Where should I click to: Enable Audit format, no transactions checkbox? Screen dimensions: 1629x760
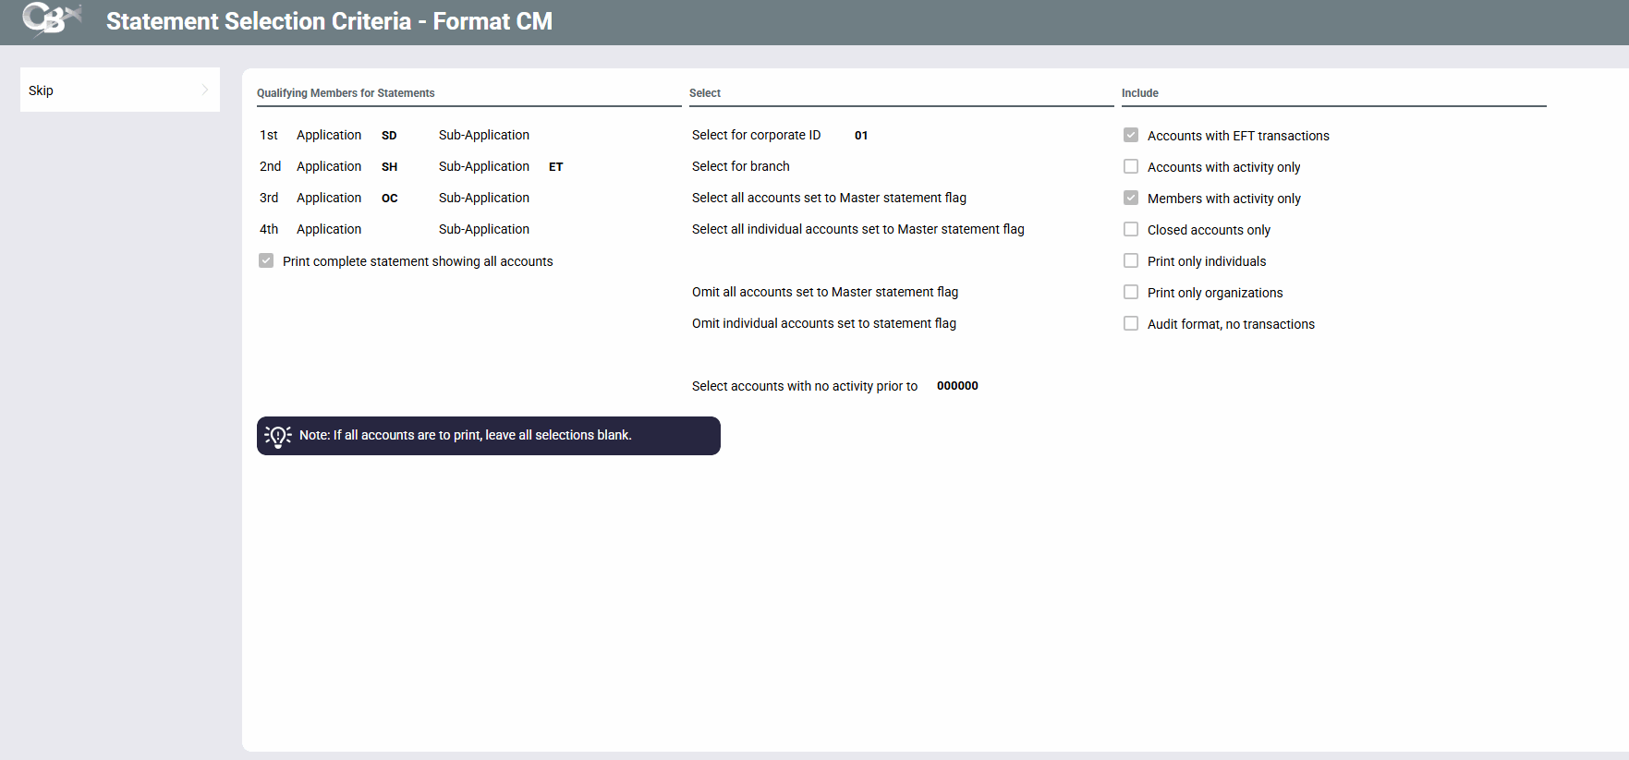(1131, 323)
